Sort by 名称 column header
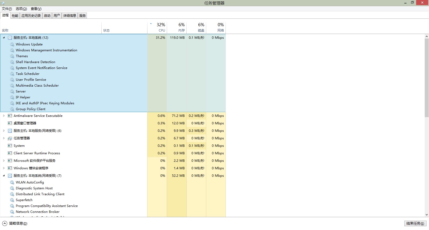Viewport: 429px width, 230px height. pos(51,28)
